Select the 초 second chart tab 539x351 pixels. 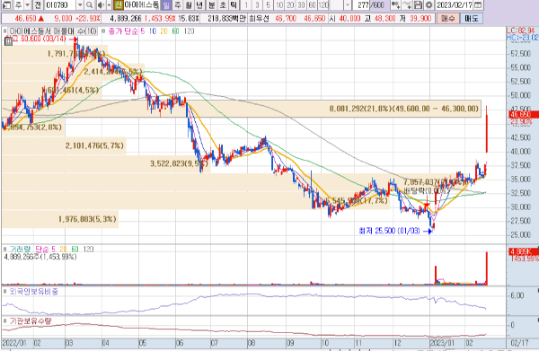click(x=223, y=4)
